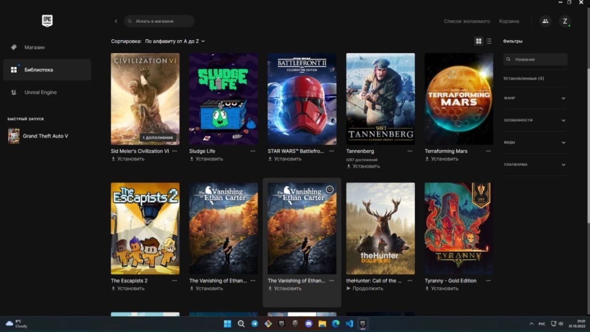This screenshot has height=332, width=590.
Task: Open Visual Studio Code from taskbar
Action: [x=349, y=324]
